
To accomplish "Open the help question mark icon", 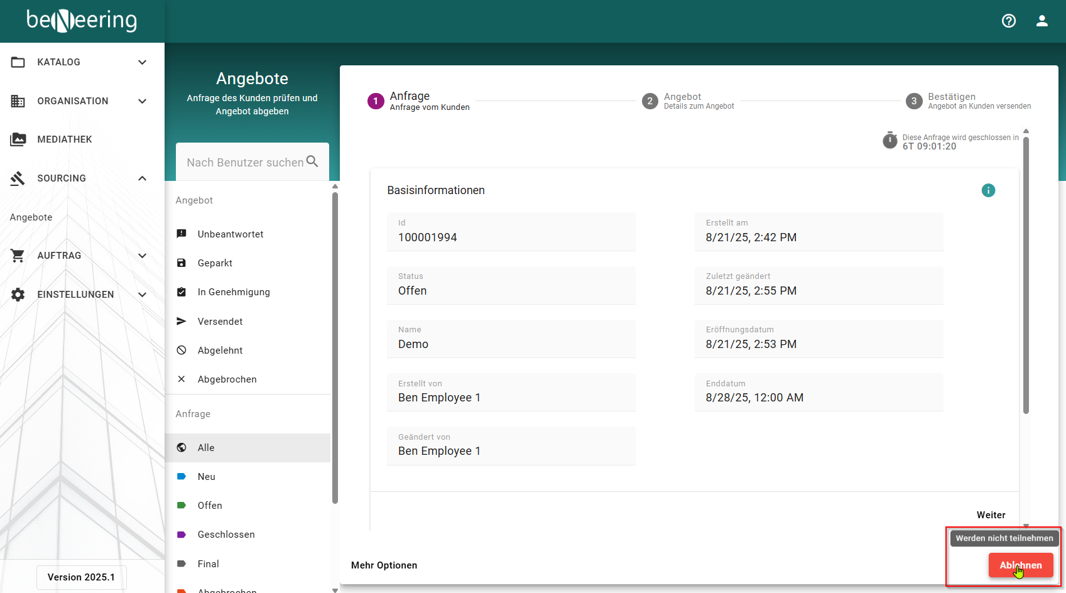I will pyautogui.click(x=1009, y=21).
